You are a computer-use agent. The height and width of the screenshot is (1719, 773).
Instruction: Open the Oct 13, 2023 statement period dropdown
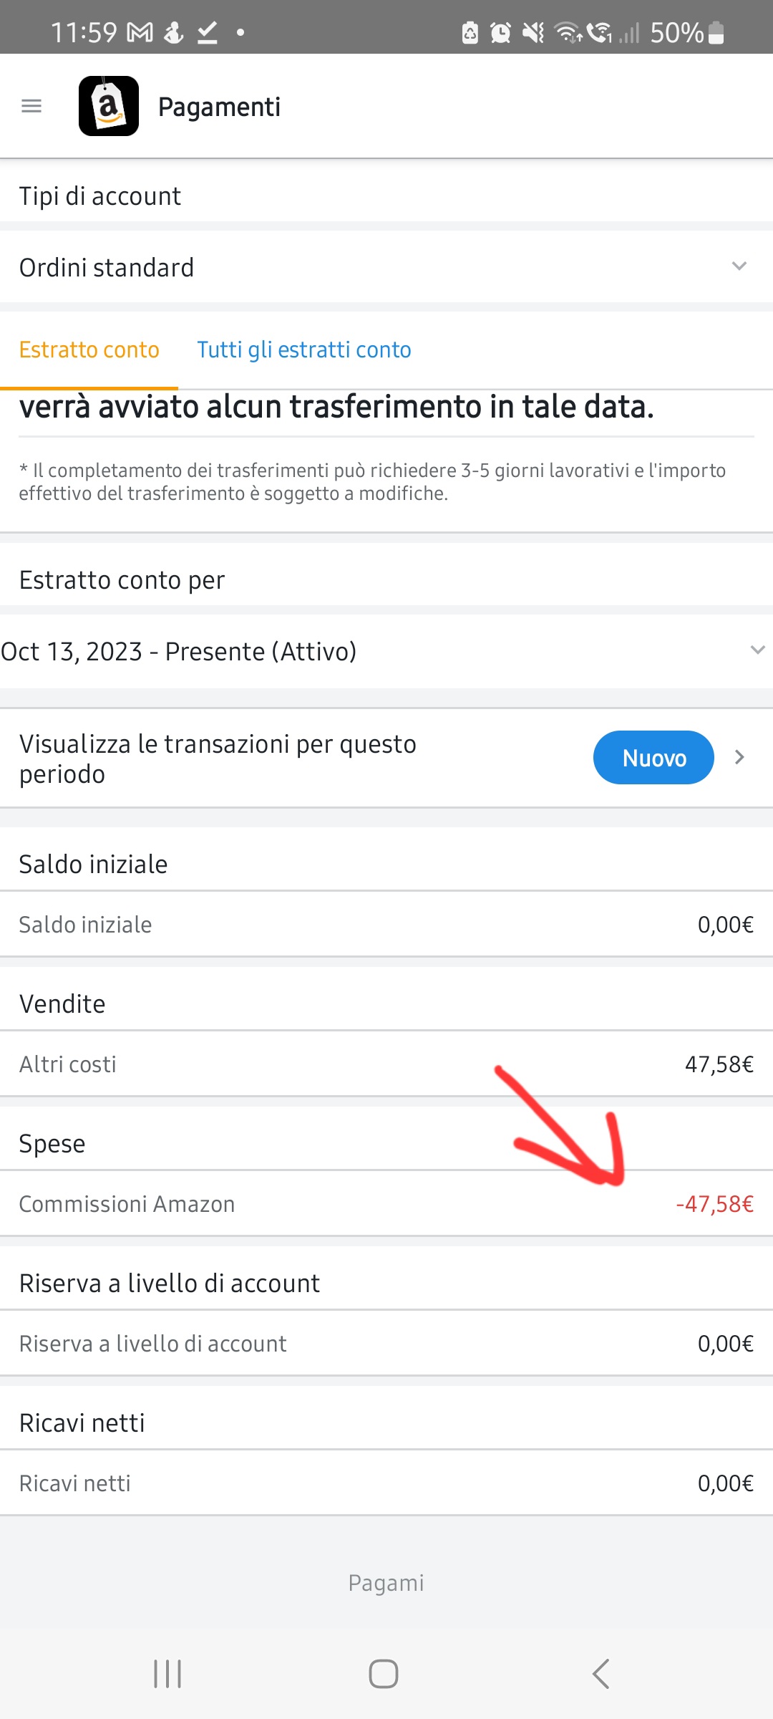tap(386, 651)
